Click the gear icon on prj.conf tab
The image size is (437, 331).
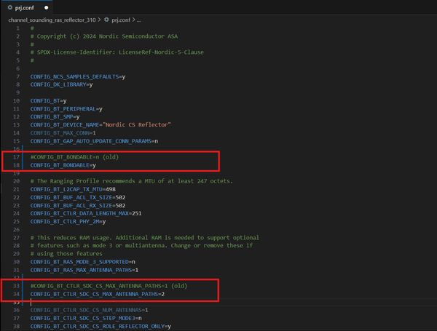(9, 7)
